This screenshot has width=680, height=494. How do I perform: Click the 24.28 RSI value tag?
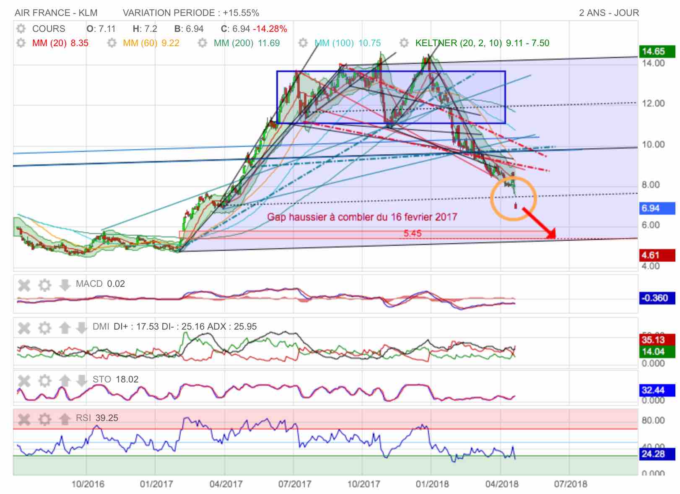pos(657,454)
